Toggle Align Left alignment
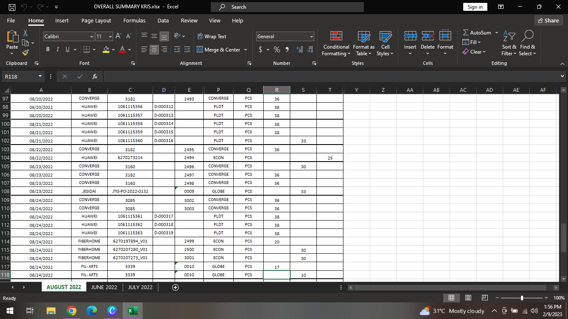The image size is (568, 319). [144, 50]
